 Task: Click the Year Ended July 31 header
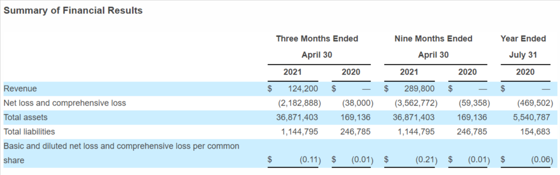click(x=523, y=47)
